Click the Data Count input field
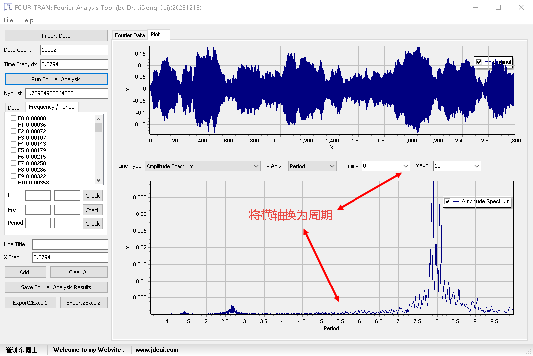Screen dimensions: 533x356 74,50
